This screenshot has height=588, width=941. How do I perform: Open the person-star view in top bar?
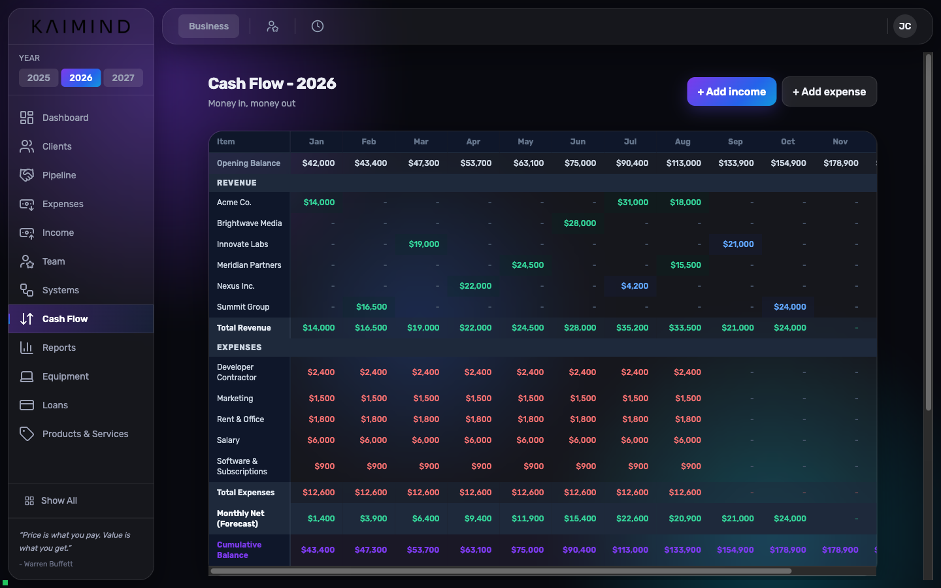point(272,26)
